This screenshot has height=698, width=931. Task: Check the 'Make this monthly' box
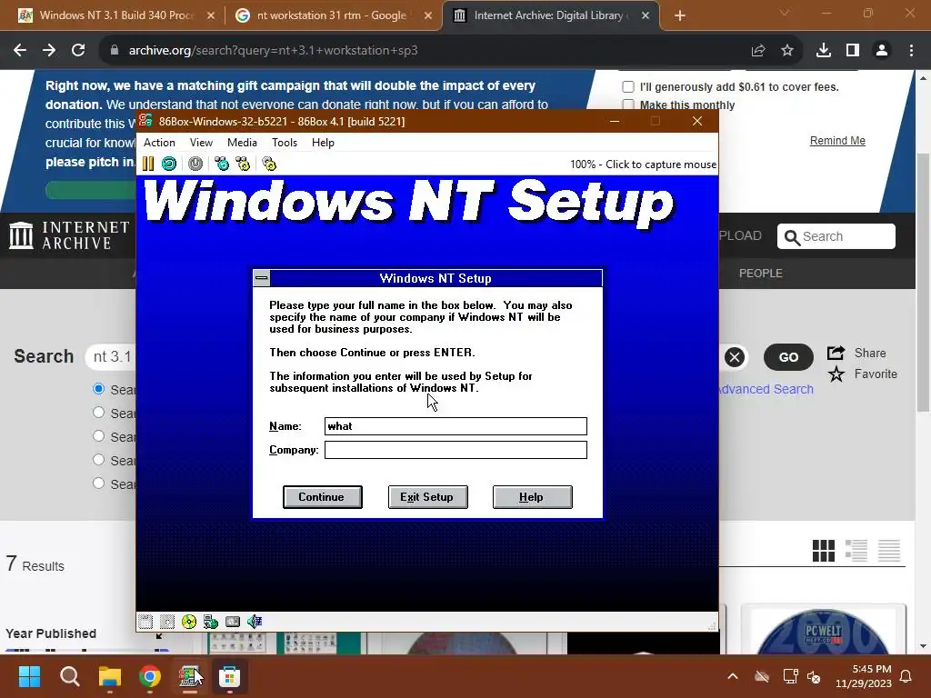(627, 105)
